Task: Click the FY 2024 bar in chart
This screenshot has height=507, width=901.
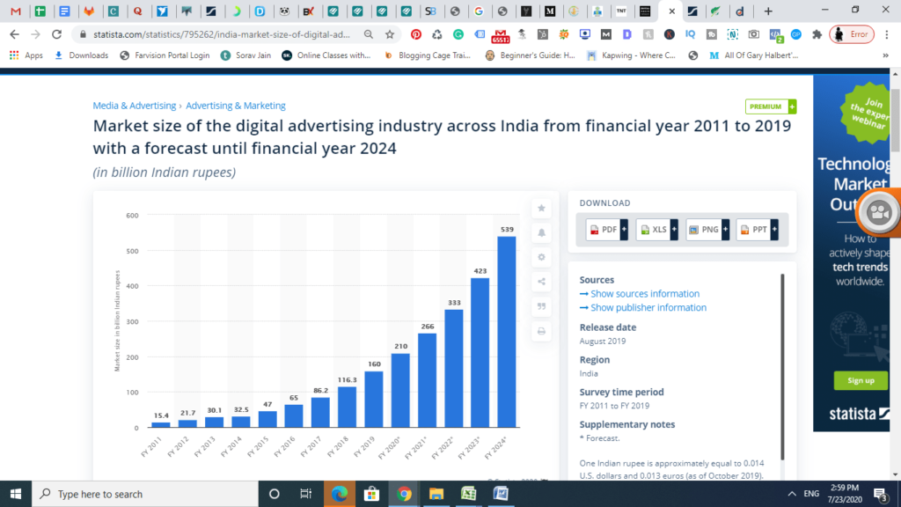Action: [x=506, y=332]
